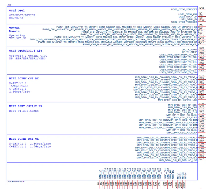
Task: Click the U7D component designator
Action: [9, 5]
